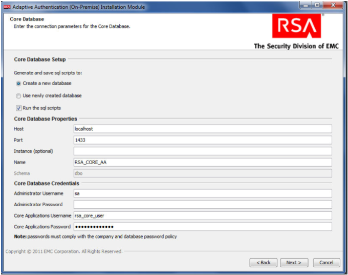This screenshot has width=348, height=275.
Task: Click the Administrator Username field
Action: (203, 193)
